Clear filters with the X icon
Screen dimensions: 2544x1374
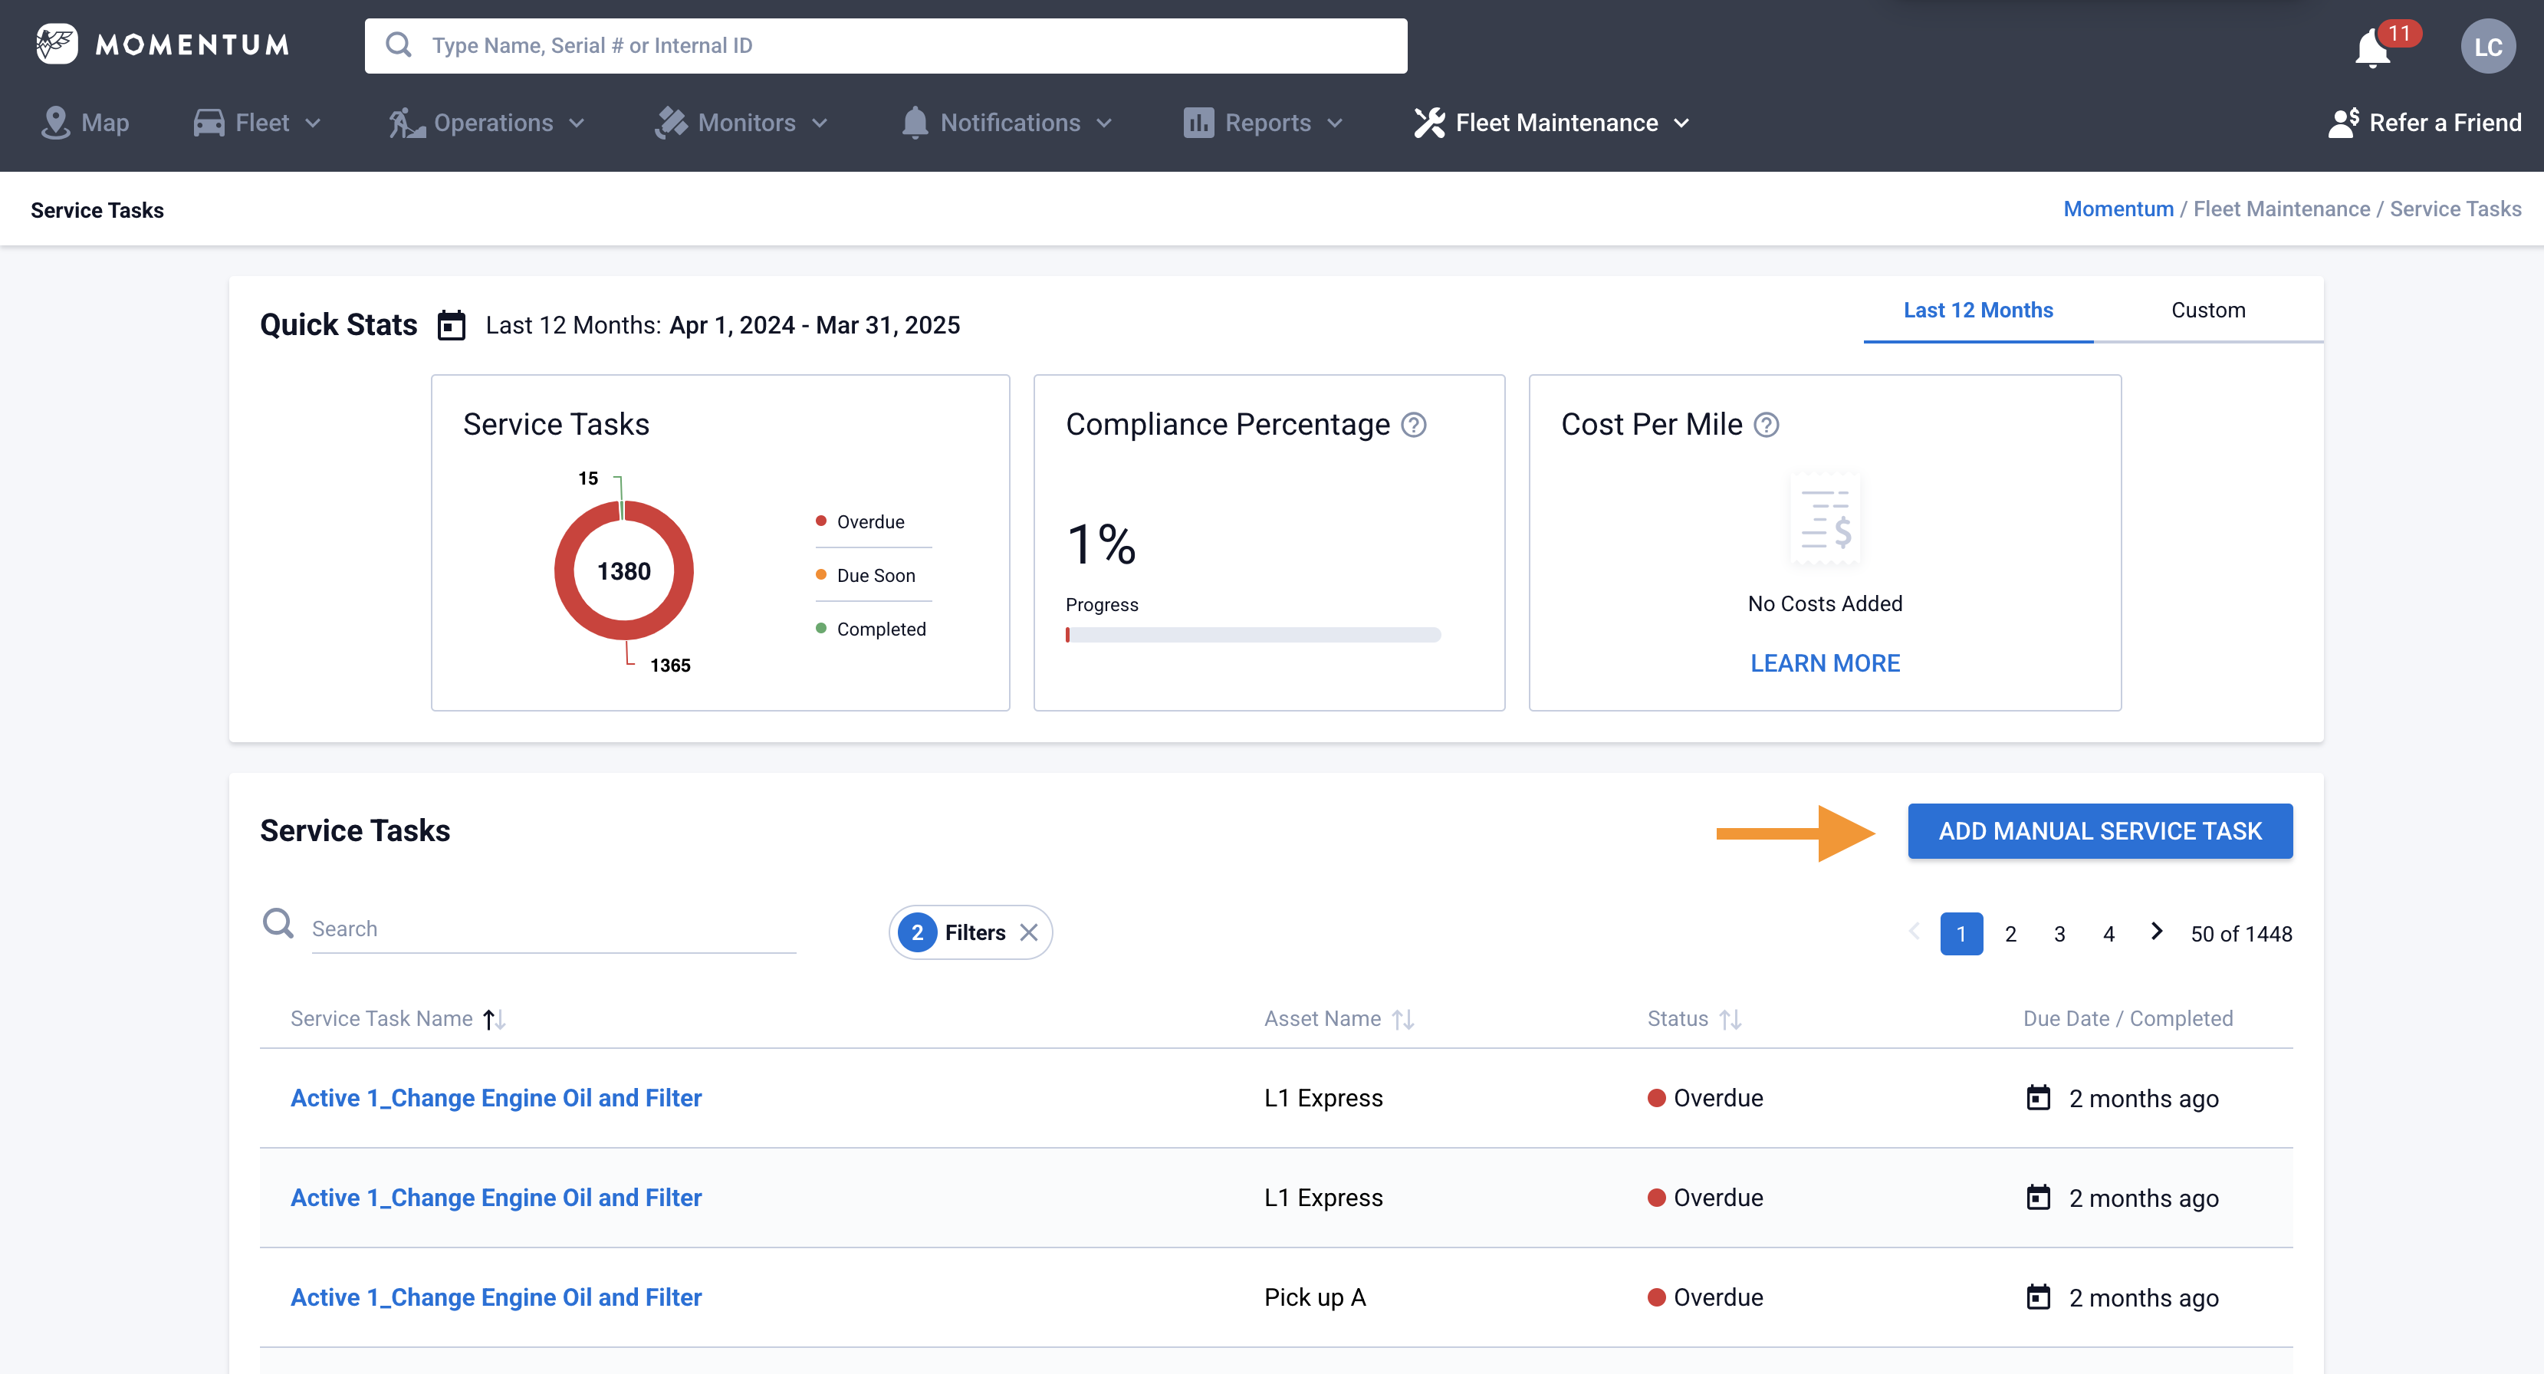tap(1029, 932)
